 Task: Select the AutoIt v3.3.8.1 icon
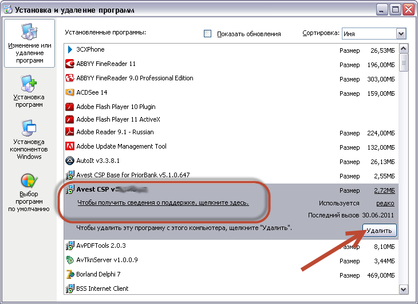tap(70, 161)
